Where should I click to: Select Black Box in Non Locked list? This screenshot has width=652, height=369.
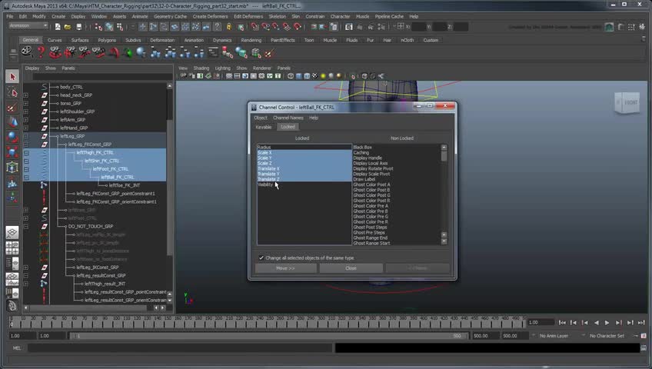point(363,147)
